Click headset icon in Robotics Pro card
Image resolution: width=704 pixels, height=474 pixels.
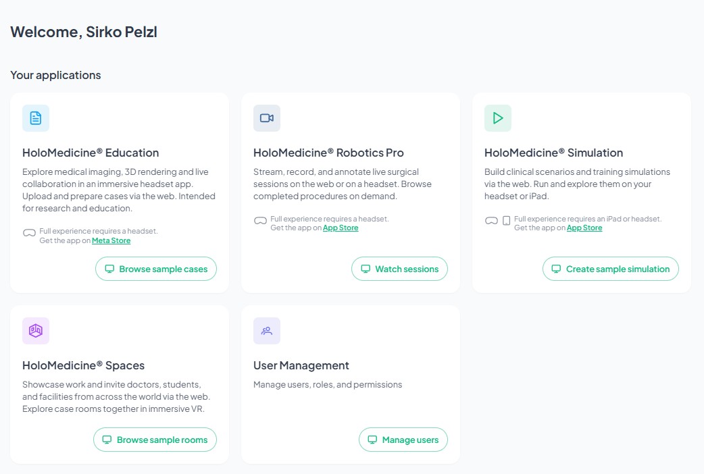tap(260, 220)
